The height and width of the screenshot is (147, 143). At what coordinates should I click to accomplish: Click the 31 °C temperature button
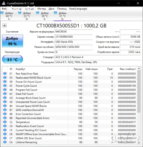pos(13,59)
